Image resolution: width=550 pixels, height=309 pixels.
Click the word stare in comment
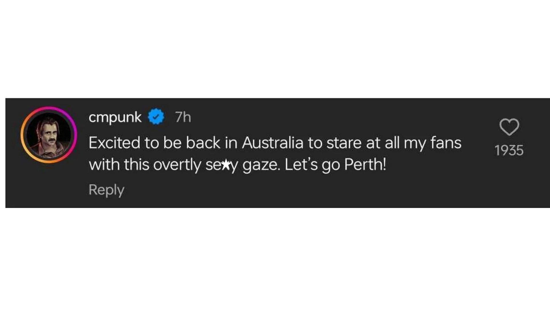click(x=344, y=142)
